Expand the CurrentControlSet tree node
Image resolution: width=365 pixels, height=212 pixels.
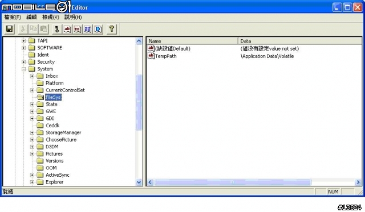[x=32, y=90]
